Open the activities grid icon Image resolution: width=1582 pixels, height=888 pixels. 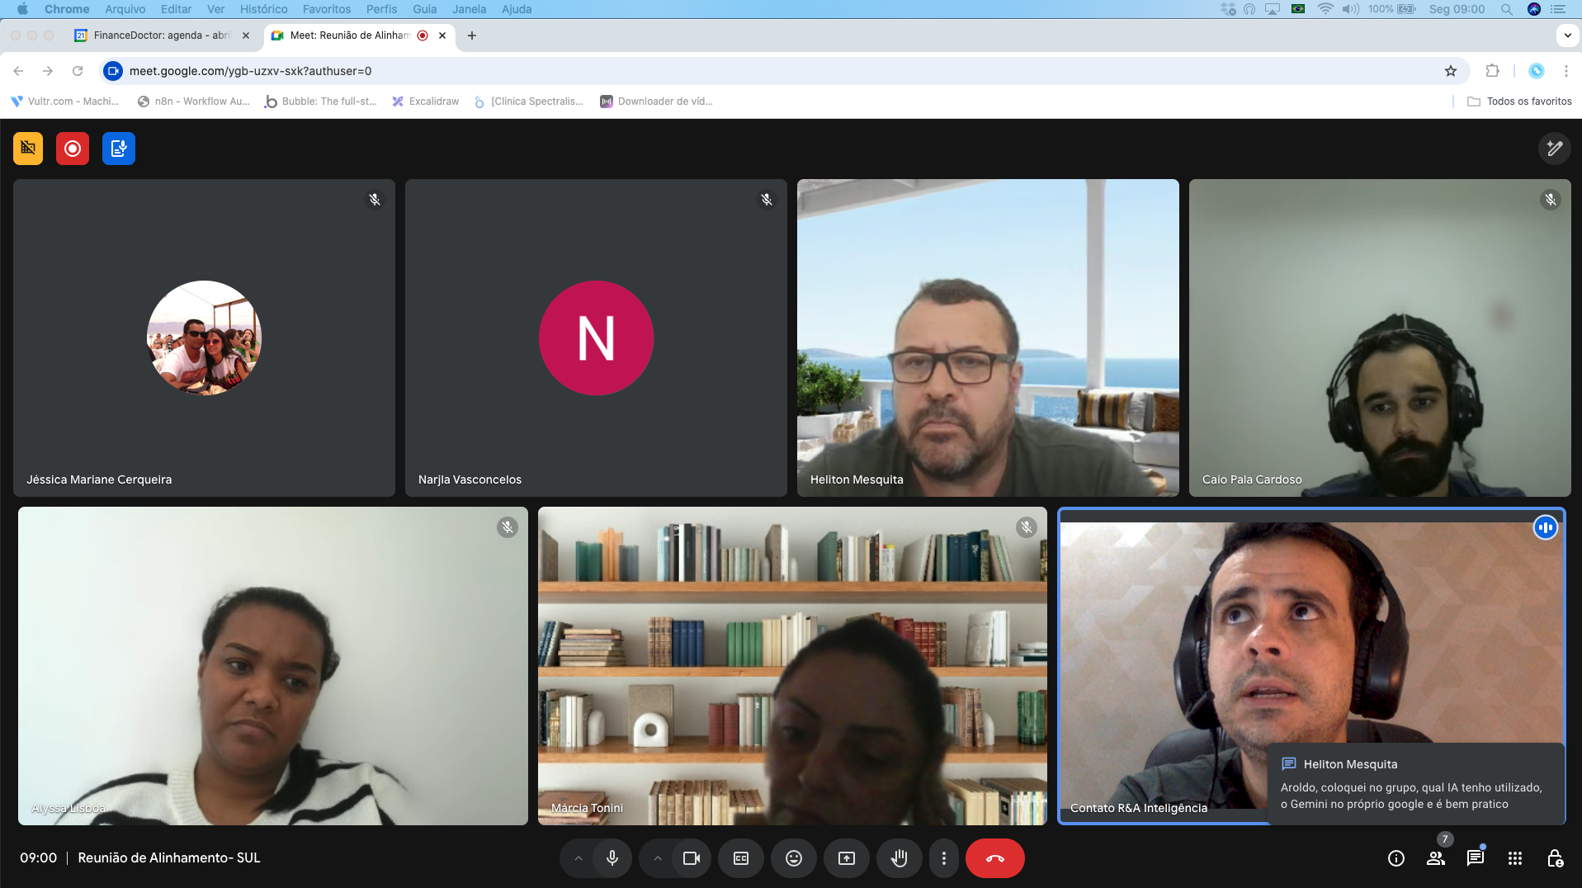pos(1515,858)
